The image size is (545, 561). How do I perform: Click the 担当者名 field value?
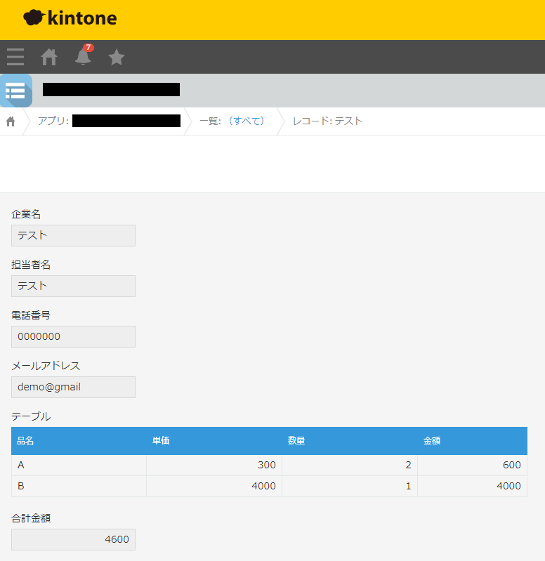coord(73,286)
